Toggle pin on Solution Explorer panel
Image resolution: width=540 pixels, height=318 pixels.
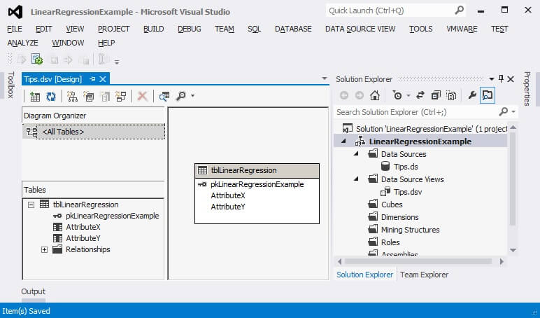tap(501, 79)
